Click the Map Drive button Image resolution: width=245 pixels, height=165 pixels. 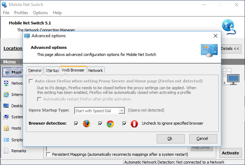(x=202, y=148)
